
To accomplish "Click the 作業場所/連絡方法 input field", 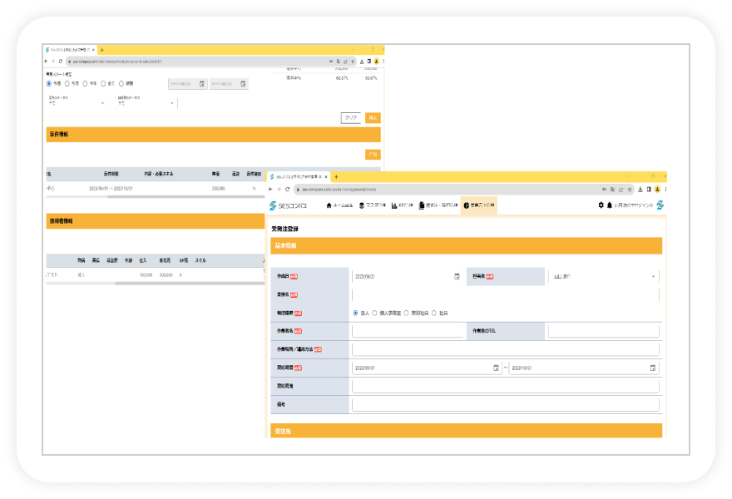I will click(506, 349).
